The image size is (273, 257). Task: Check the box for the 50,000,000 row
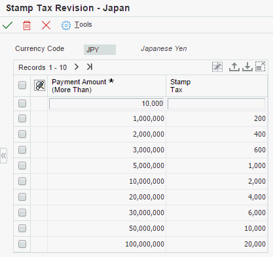[x=22, y=228]
